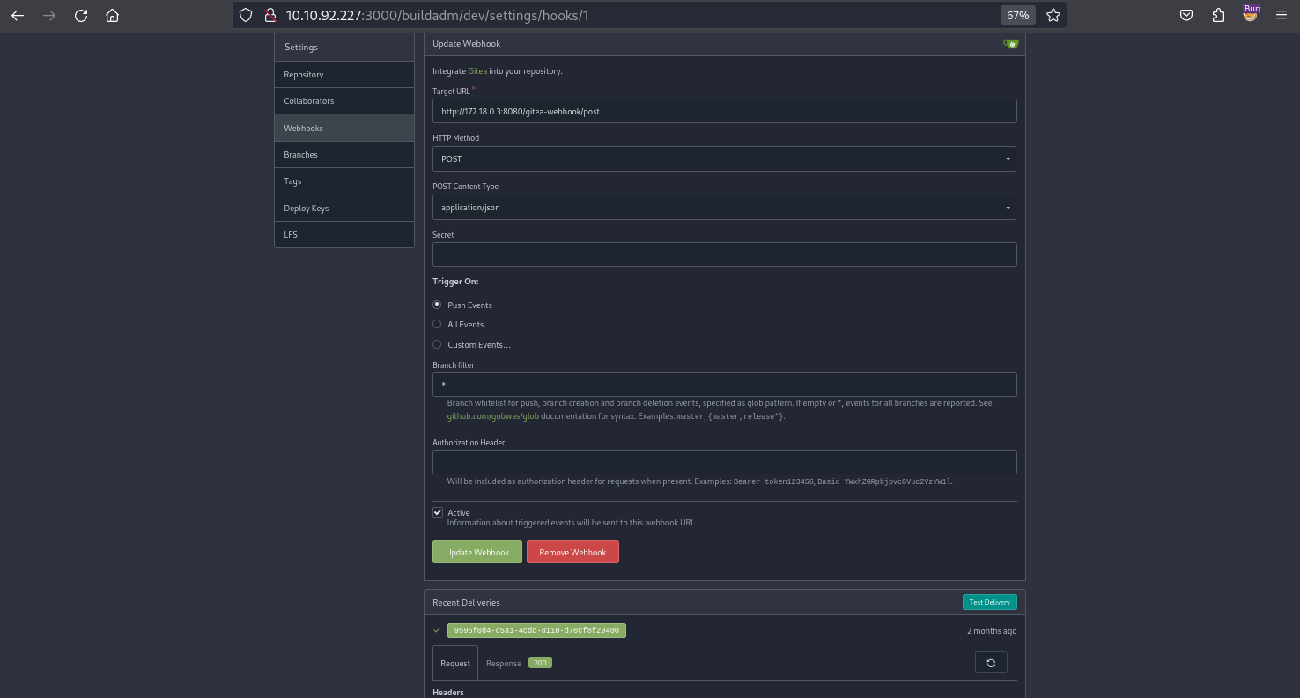Open Repository settings menu item
The image size is (1300, 698).
[344, 75]
